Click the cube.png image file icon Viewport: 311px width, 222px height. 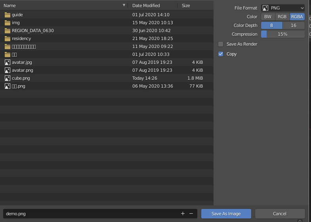click(x=8, y=78)
